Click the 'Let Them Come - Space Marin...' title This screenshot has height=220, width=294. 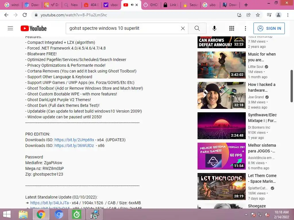262,178
